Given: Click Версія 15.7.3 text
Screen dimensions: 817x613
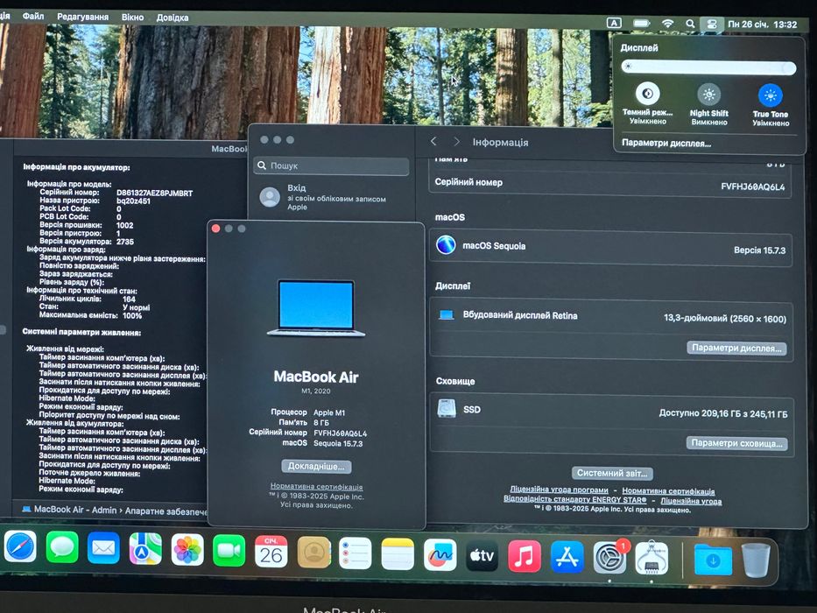Looking at the screenshot, I should [759, 250].
